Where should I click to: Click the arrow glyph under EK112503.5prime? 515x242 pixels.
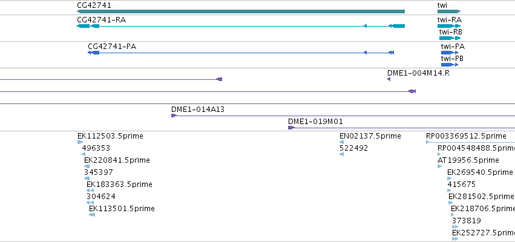80,142
